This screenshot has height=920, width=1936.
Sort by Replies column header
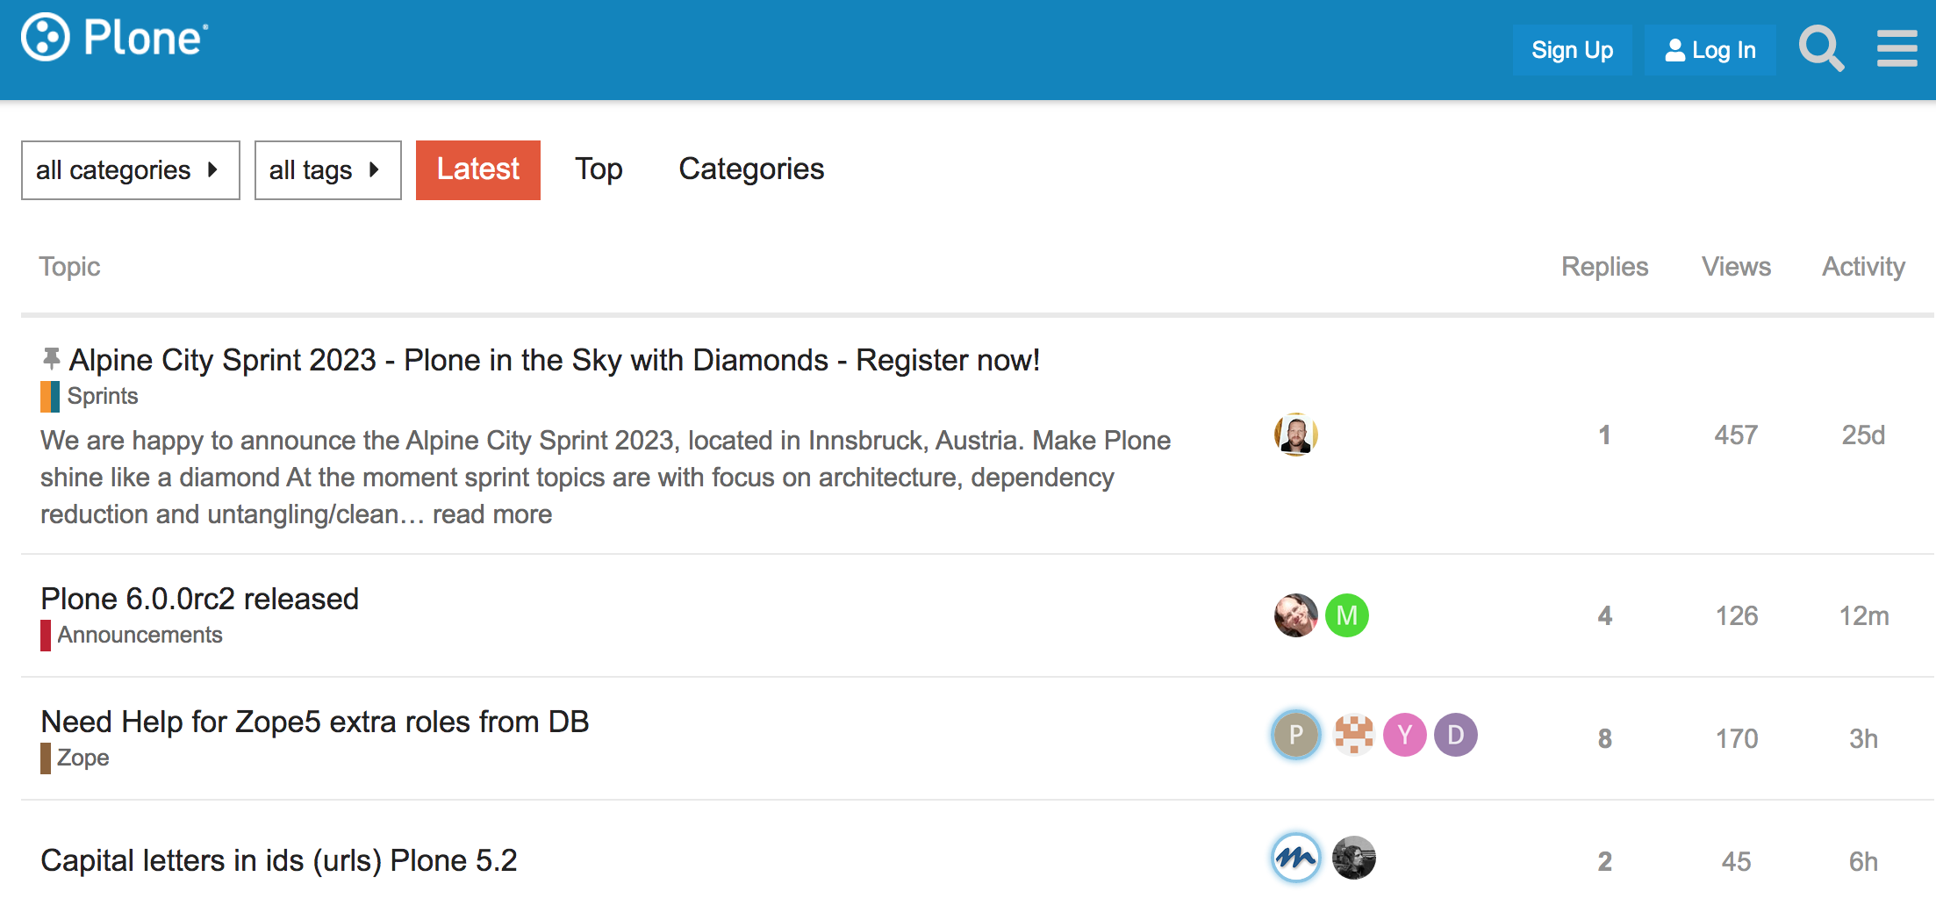(1604, 267)
